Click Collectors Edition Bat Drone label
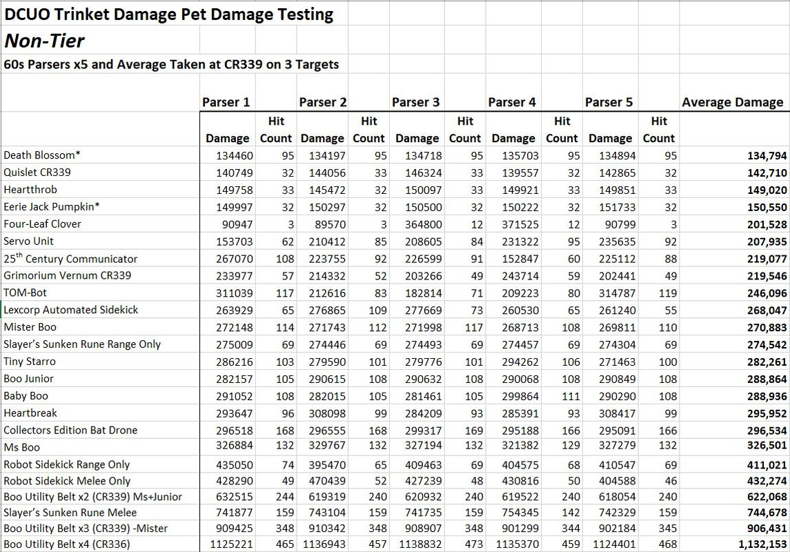The width and height of the screenshot is (790, 552). pyautogui.click(x=70, y=430)
